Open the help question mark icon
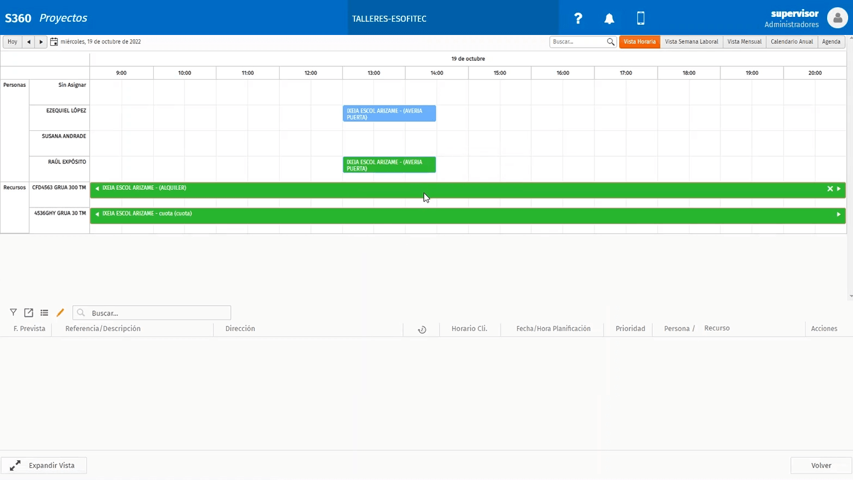Image resolution: width=853 pixels, height=480 pixels. tap(578, 19)
